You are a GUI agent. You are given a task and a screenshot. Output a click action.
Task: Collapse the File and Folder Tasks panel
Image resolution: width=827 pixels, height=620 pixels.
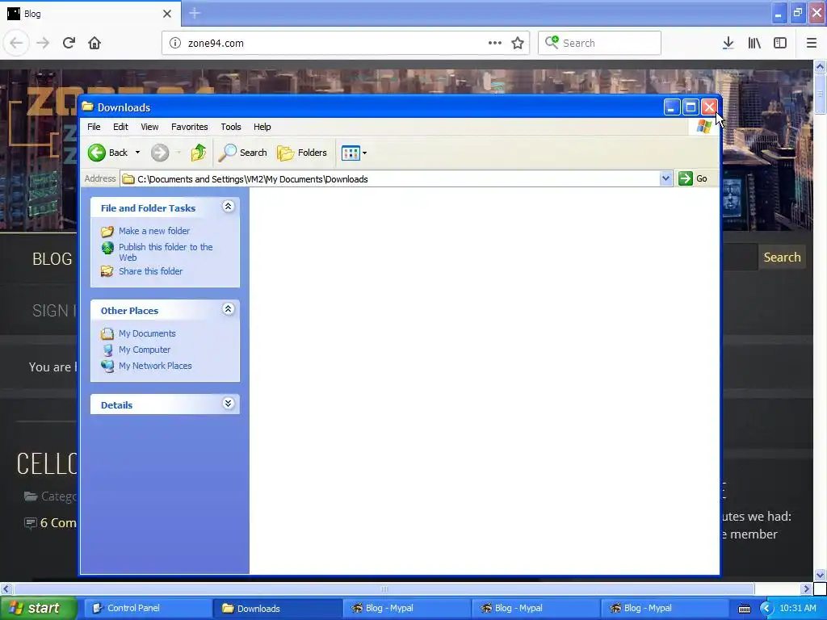tap(228, 206)
